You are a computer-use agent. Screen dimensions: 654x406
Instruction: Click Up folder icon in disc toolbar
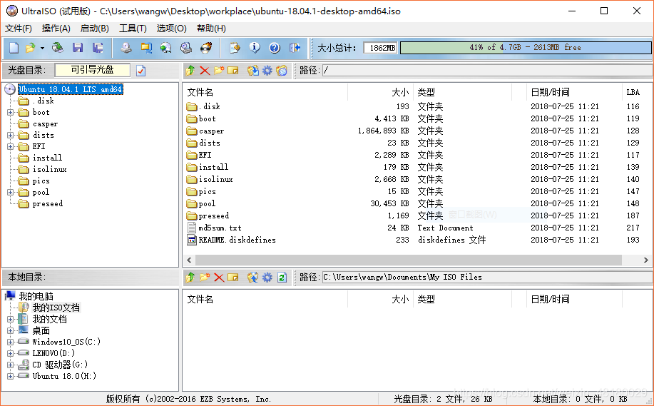coord(190,71)
